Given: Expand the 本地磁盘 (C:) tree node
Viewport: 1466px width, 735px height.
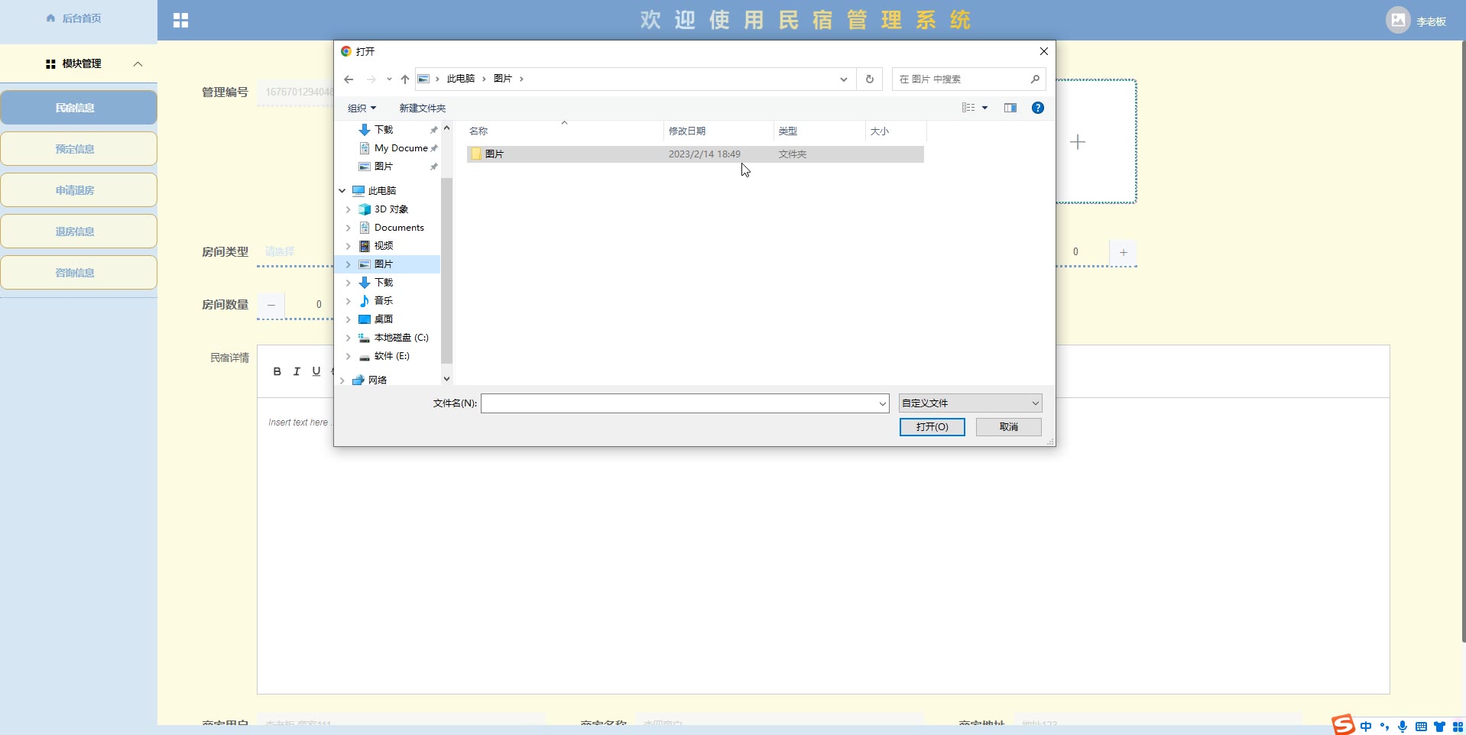Looking at the screenshot, I should [x=349, y=338].
